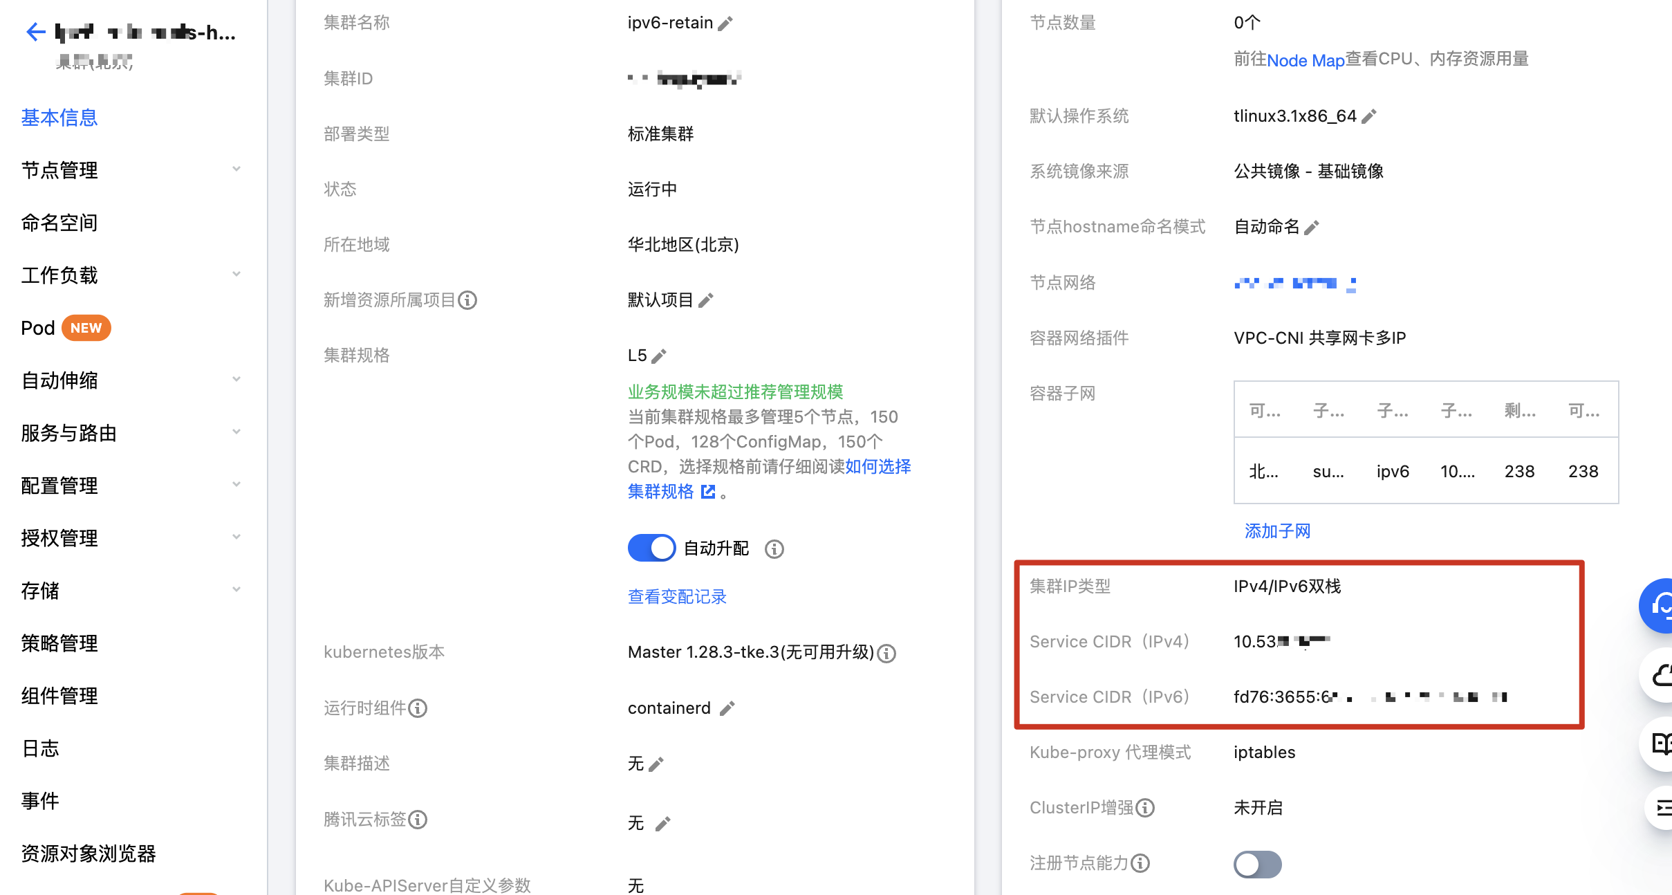Open 命名空间 in sidebar

pos(59,223)
